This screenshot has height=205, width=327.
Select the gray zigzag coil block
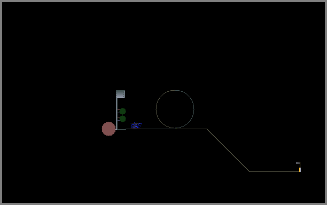pyautogui.click(x=121, y=94)
